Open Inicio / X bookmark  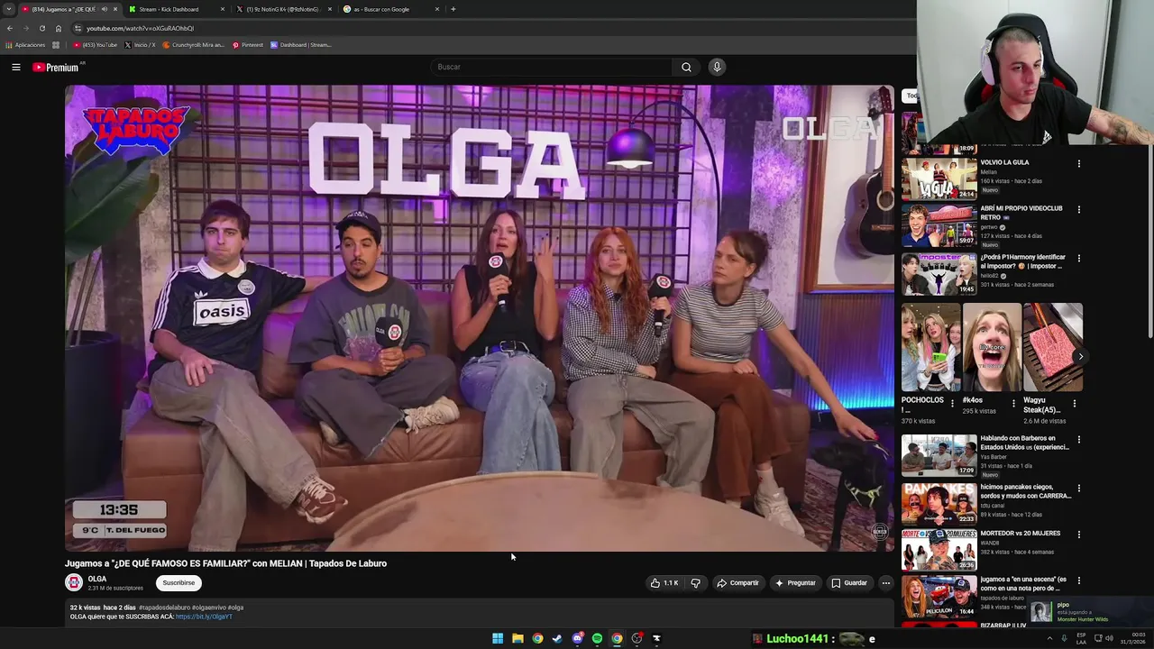[x=140, y=45]
